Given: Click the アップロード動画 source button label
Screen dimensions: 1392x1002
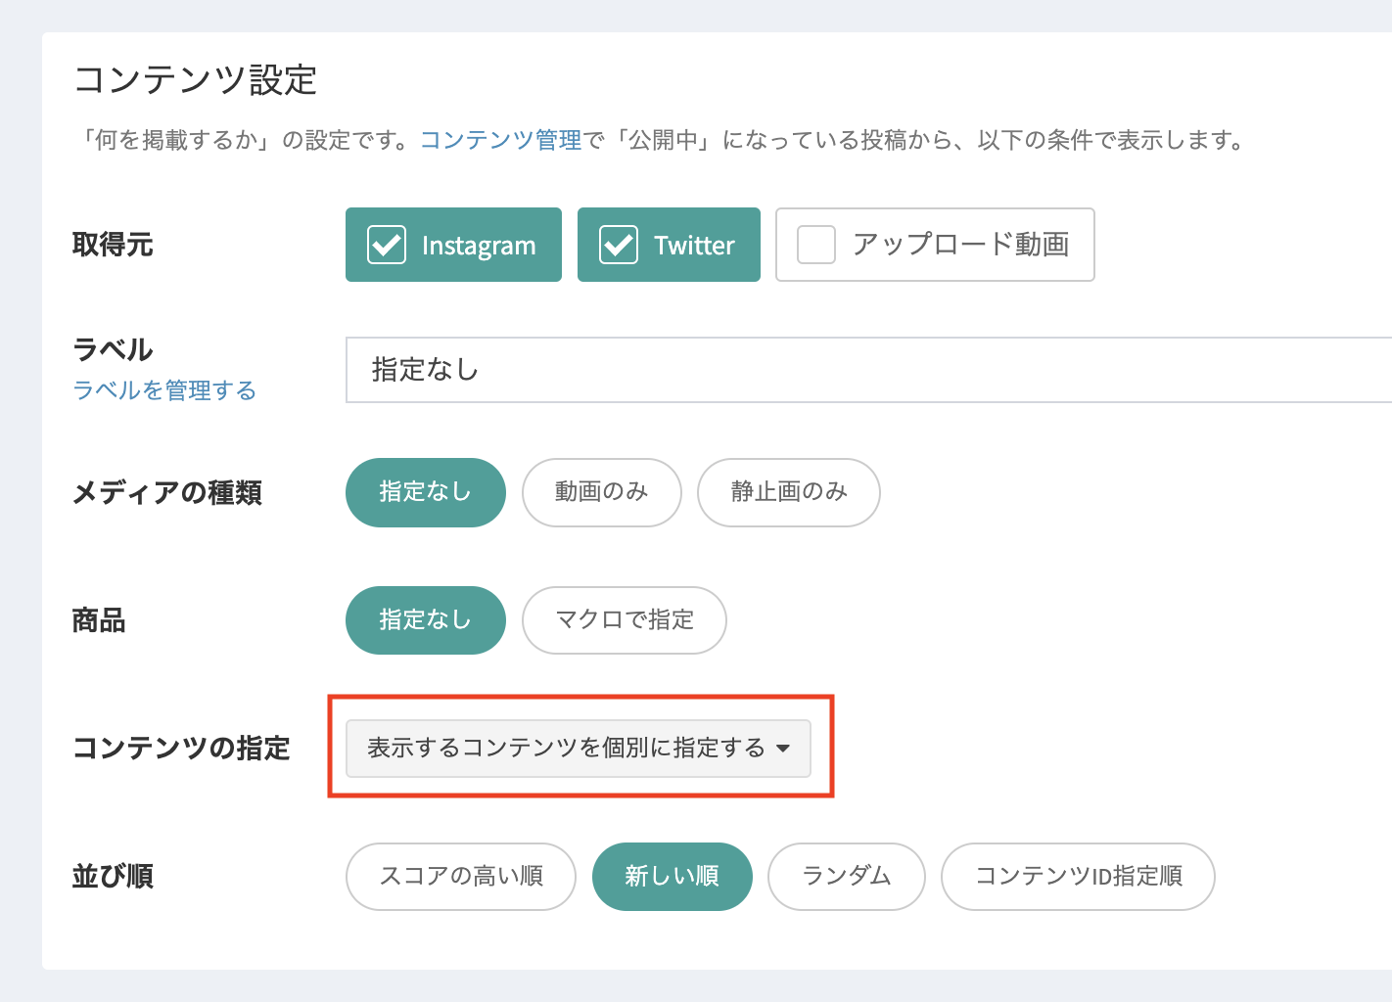Looking at the screenshot, I should [x=960, y=245].
